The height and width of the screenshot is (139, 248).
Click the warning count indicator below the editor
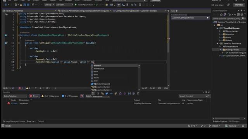(x=28, y=88)
